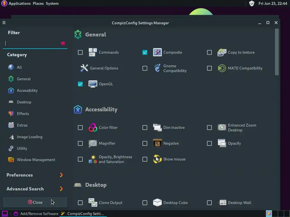290x217 pixels.
Task: Enable Enhanced Zoom Desktop checkbox
Action: pos(209,127)
